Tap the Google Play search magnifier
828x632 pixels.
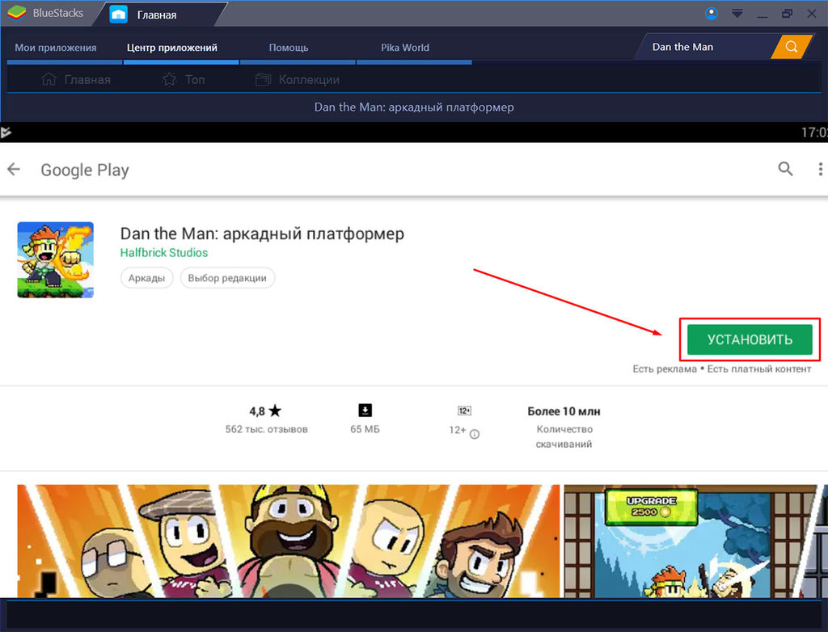(785, 169)
